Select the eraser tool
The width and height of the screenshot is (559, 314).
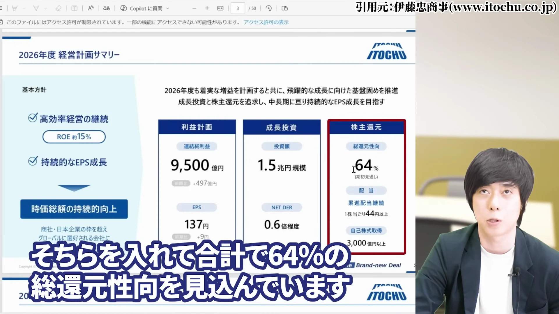pyautogui.click(x=58, y=8)
